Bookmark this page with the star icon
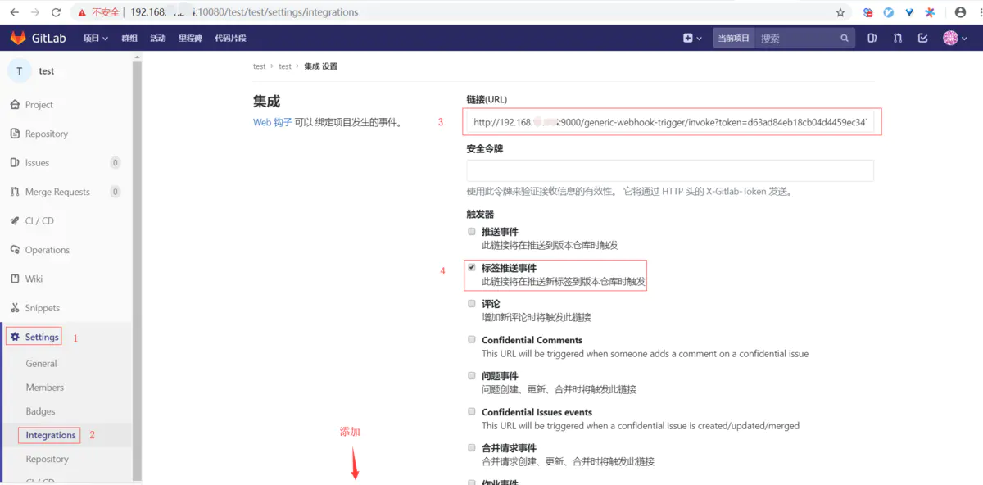 point(840,12)
